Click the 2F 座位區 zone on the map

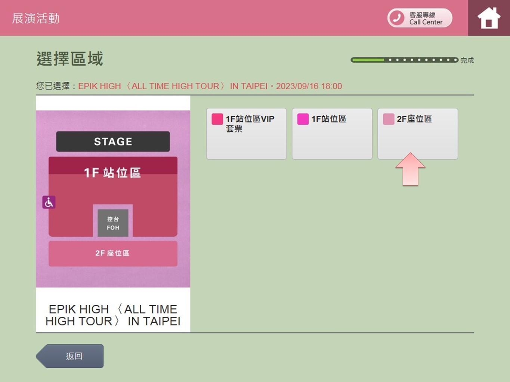tap(112, 253)
